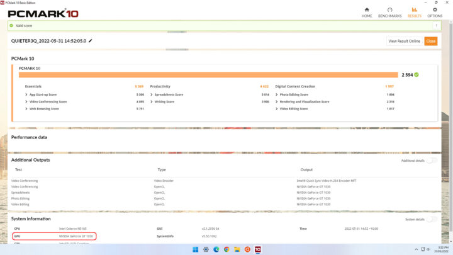Launch Microsoft Edge from taskbar
This screenshot has height=255, width=453.
[x=216, y=249]
